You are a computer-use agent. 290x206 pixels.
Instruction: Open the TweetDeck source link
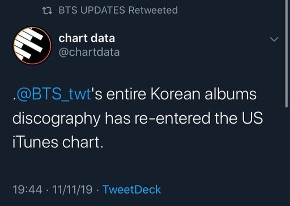[132, 189]
